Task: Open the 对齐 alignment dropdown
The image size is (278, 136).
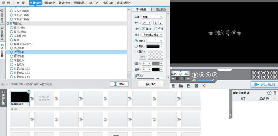Action: pyautogui.click(x=153, y=35)
